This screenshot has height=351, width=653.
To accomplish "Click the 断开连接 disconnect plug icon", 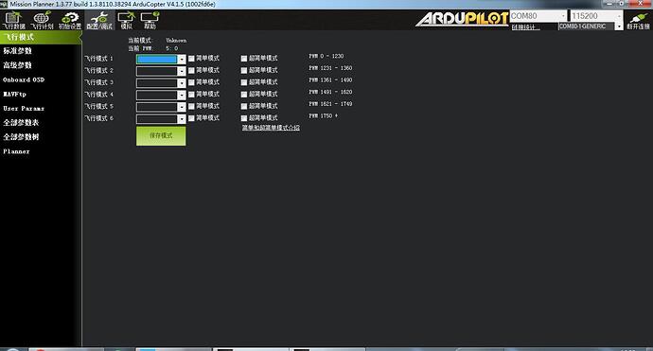I will pyautogui.click(x=638, y=20).
